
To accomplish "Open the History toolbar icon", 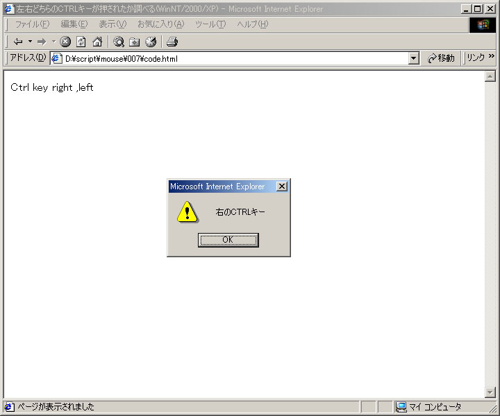I will pos(151,42).
